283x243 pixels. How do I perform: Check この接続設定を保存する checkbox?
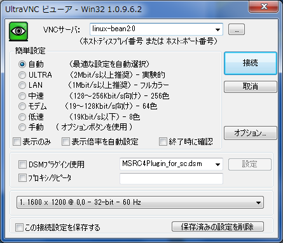(x=19, y=228)
